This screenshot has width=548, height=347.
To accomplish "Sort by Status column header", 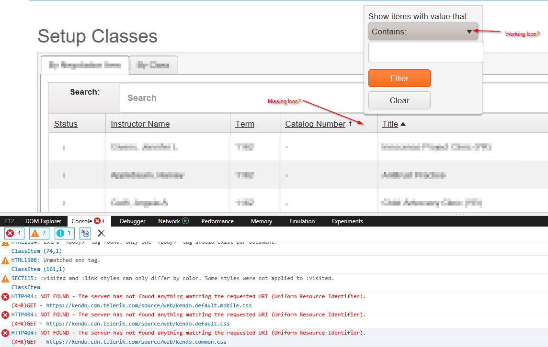I will [66, 124].
